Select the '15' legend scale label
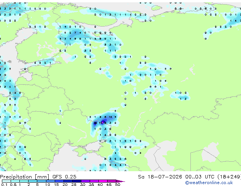The image size is (241, 186). [56, 184]
